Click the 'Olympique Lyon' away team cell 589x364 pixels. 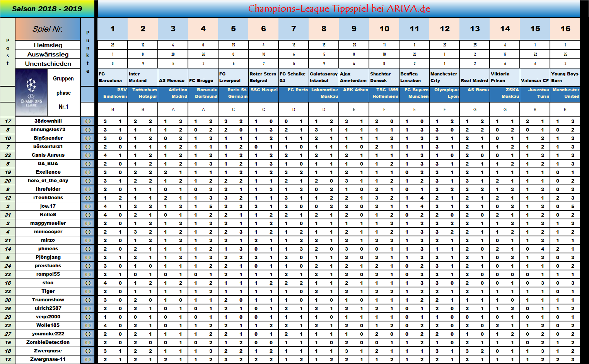[x=444, y=94]
